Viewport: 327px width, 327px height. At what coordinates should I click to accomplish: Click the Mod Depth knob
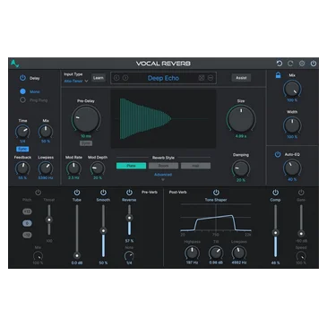click(x=98, y=168)
